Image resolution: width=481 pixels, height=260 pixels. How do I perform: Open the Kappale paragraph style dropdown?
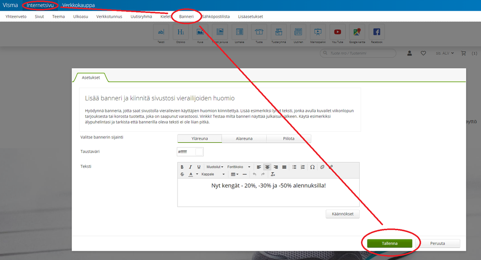point(213,174)
